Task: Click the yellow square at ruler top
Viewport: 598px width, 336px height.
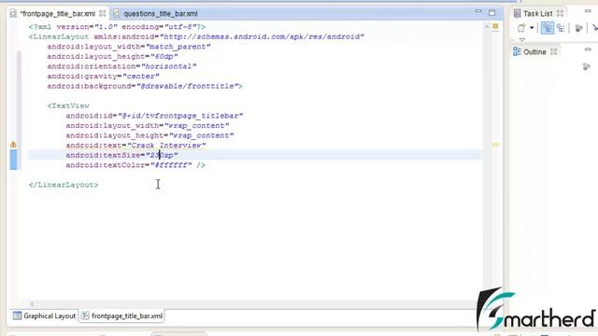Action: click(x=495, y=26)
